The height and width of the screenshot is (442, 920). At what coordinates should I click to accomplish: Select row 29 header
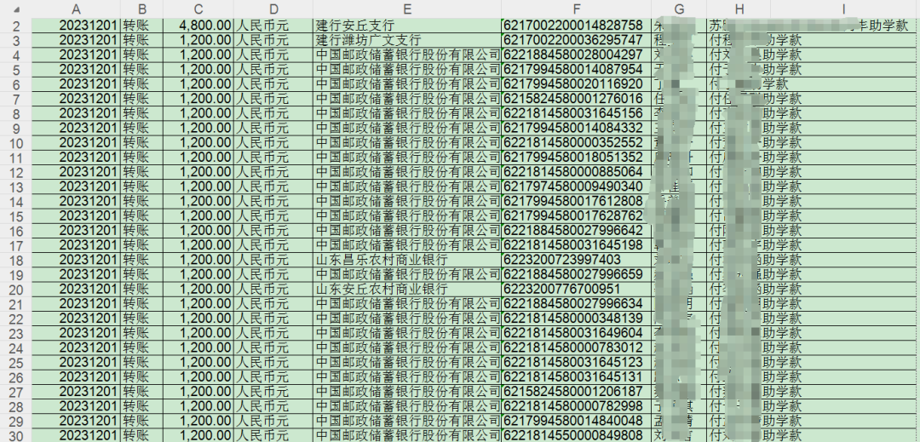point(16,421)
